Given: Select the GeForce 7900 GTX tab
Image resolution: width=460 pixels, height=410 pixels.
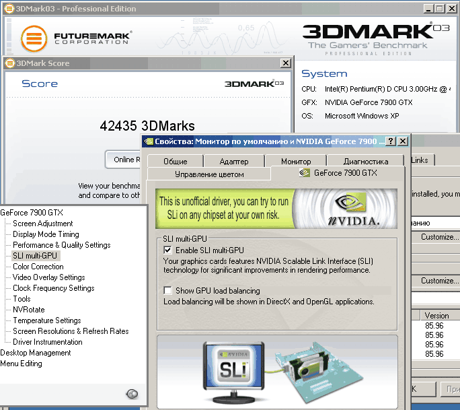Looking at the screenshot, I should [x=338, y=173].
